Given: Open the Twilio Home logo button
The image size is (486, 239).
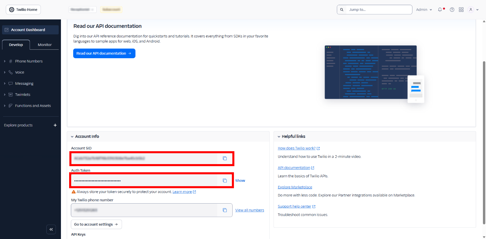Looking at the screenshot, I should pos(23,10).
